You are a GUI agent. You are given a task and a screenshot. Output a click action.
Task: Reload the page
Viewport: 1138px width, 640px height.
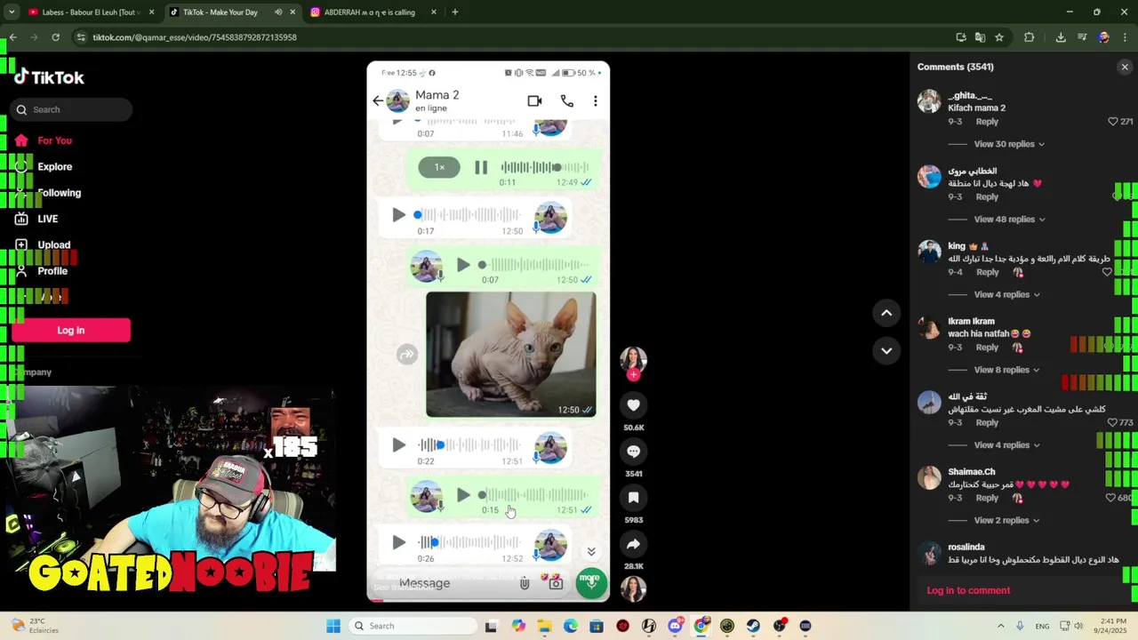(55, 37)
